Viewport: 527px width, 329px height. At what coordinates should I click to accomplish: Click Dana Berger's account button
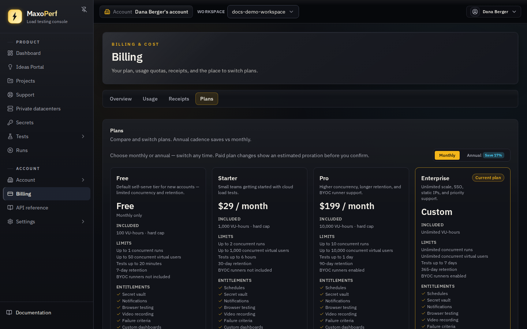146,12
